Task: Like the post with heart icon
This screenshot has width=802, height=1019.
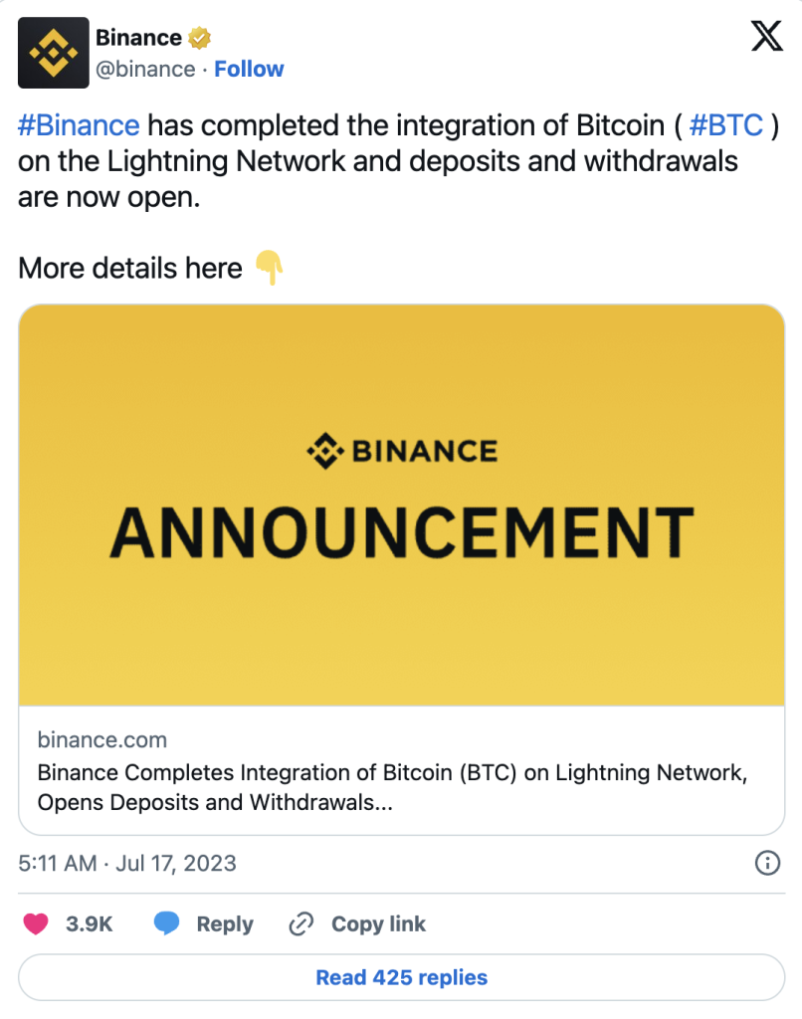Action: [36, 923]
